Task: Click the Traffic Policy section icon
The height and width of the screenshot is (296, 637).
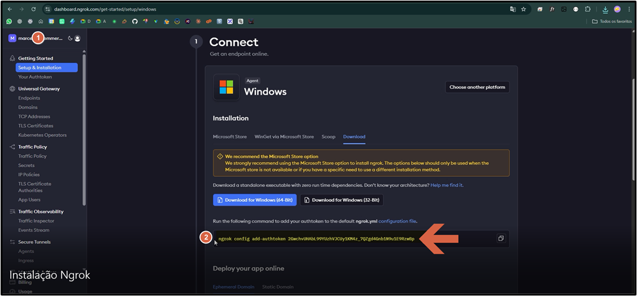Action: coord(12,147)
